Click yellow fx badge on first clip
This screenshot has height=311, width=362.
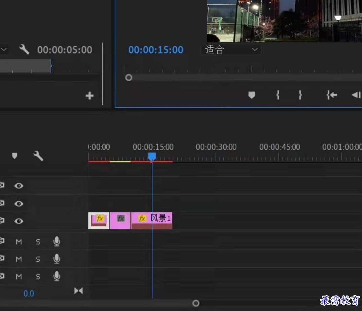point(100,218)
